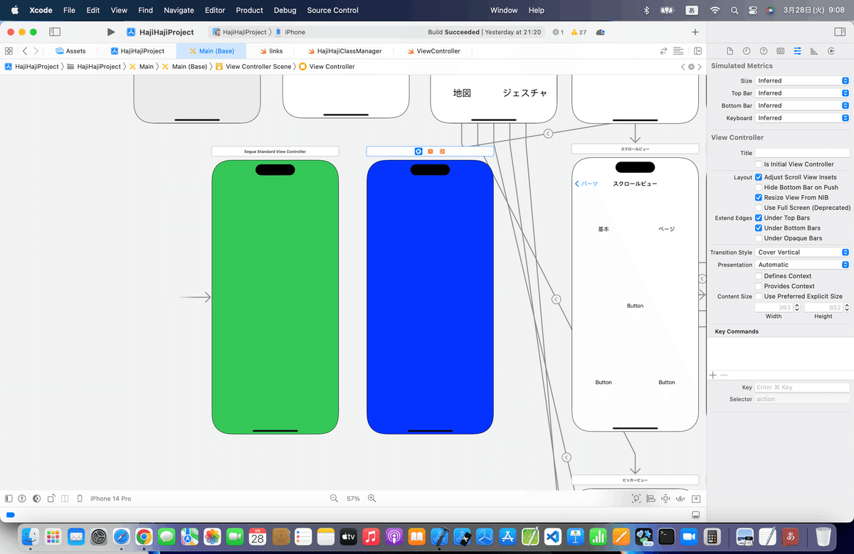
Task: Open the Library with the plus button
Action: point(695,32)
